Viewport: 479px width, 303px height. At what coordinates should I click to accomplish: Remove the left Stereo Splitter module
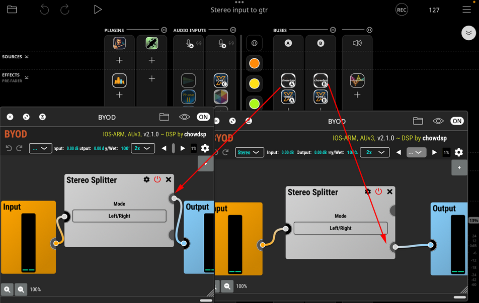pos(169,179)
